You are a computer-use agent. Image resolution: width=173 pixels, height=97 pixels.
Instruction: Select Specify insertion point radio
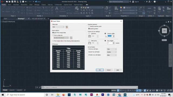pyautogui.click(x=89, y=26)
